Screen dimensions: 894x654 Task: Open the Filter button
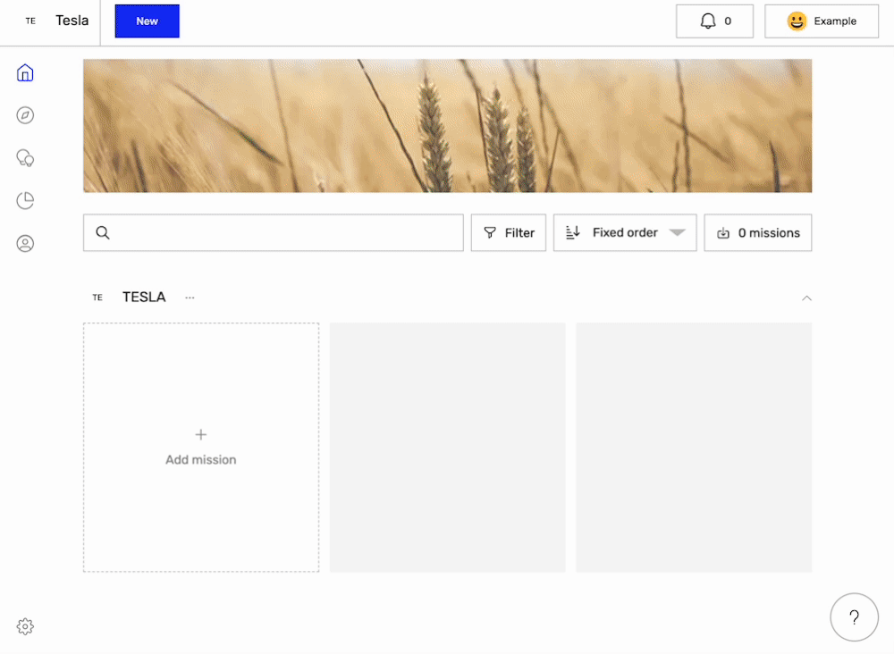click(x=509, y=232)
